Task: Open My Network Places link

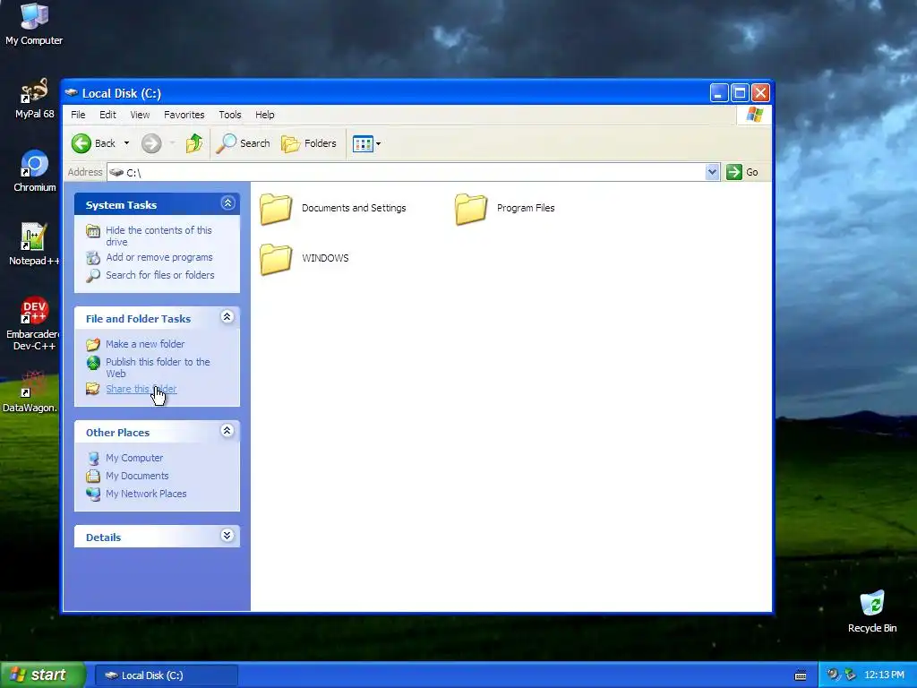Action: point(146,494)
